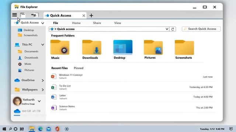This screenshot has width=236, height=132.
Task: Expand the Wallpapers section chevron
Action: tap(43, 90)
